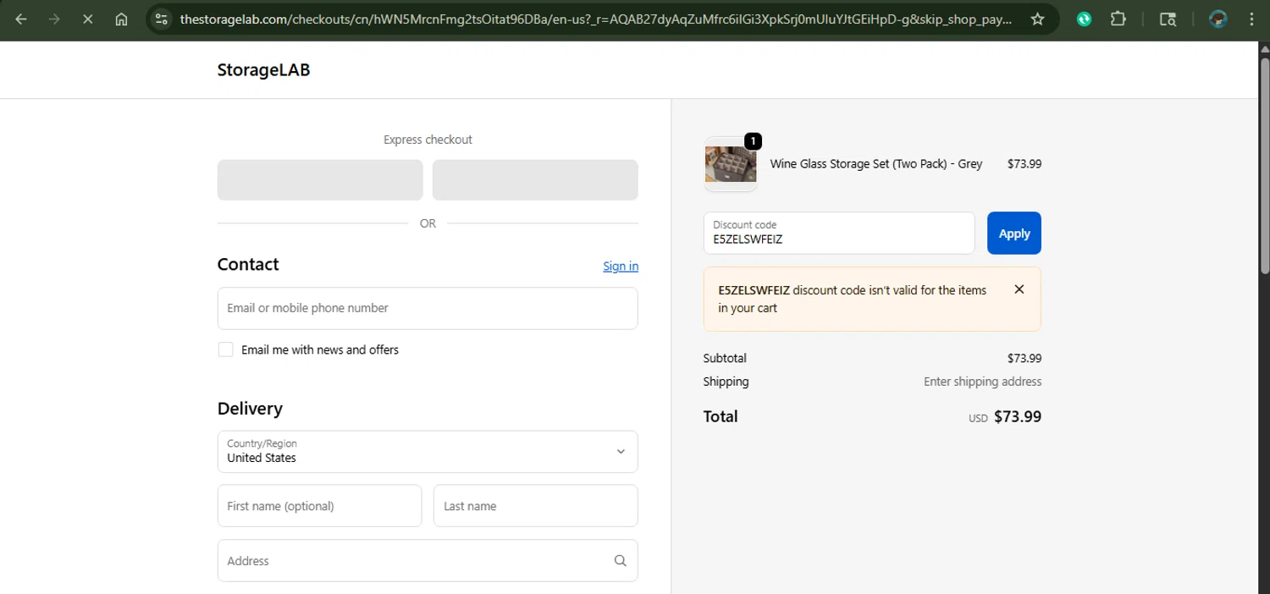Click the item quantity badge 1
The image size is (1270, 594).
(x=753, y=141)
